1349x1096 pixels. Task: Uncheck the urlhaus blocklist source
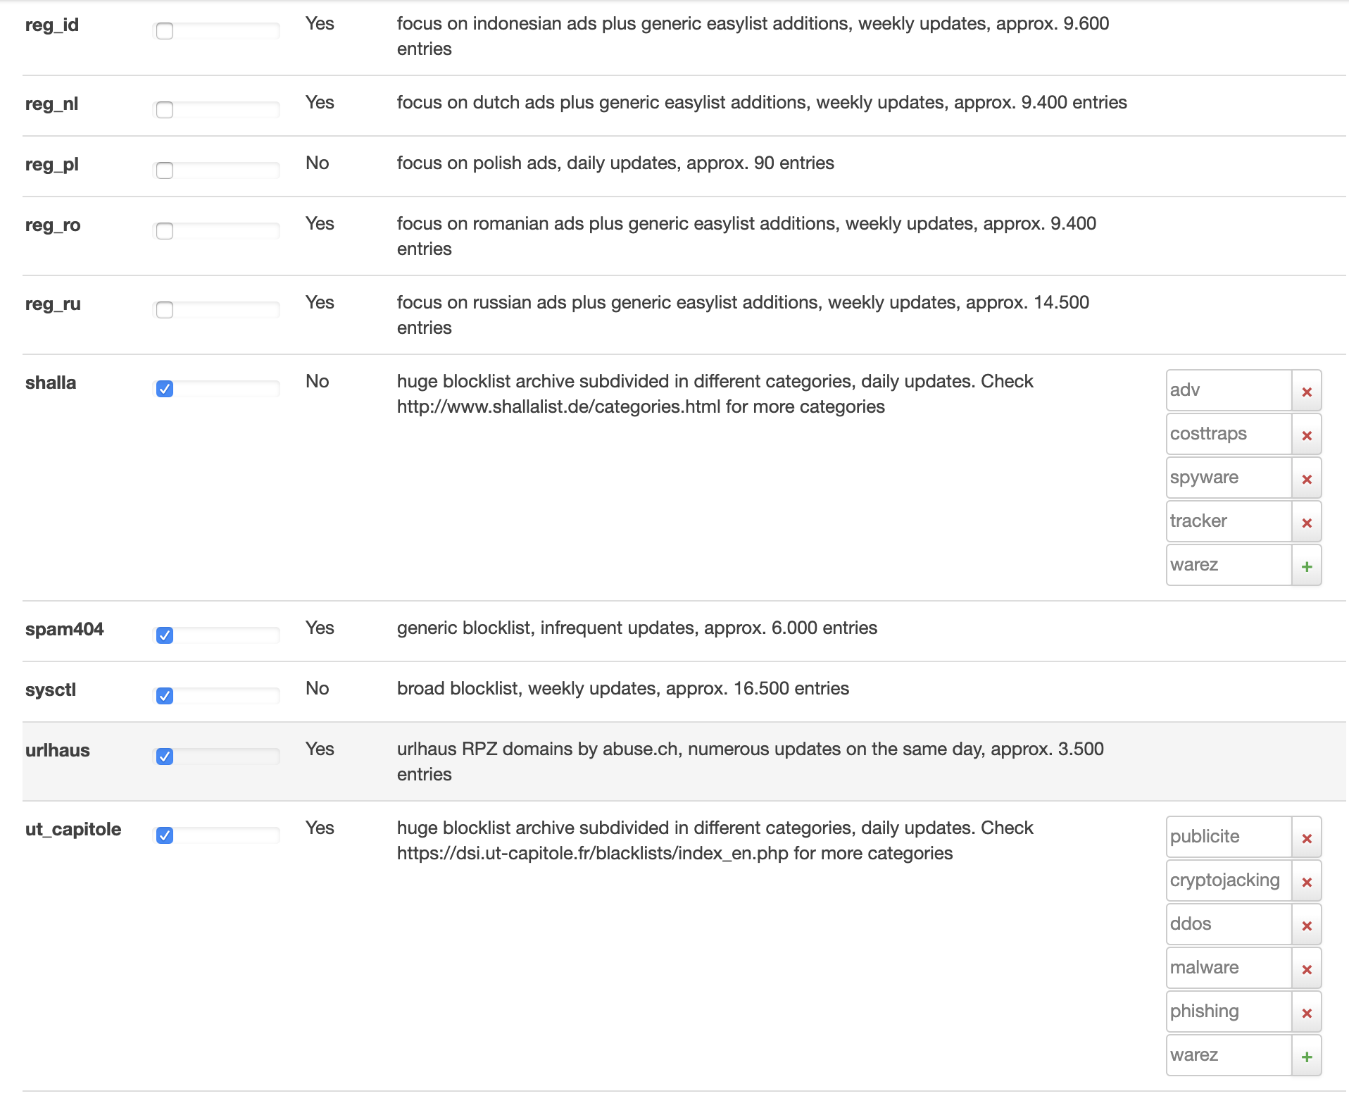[165, 756]
